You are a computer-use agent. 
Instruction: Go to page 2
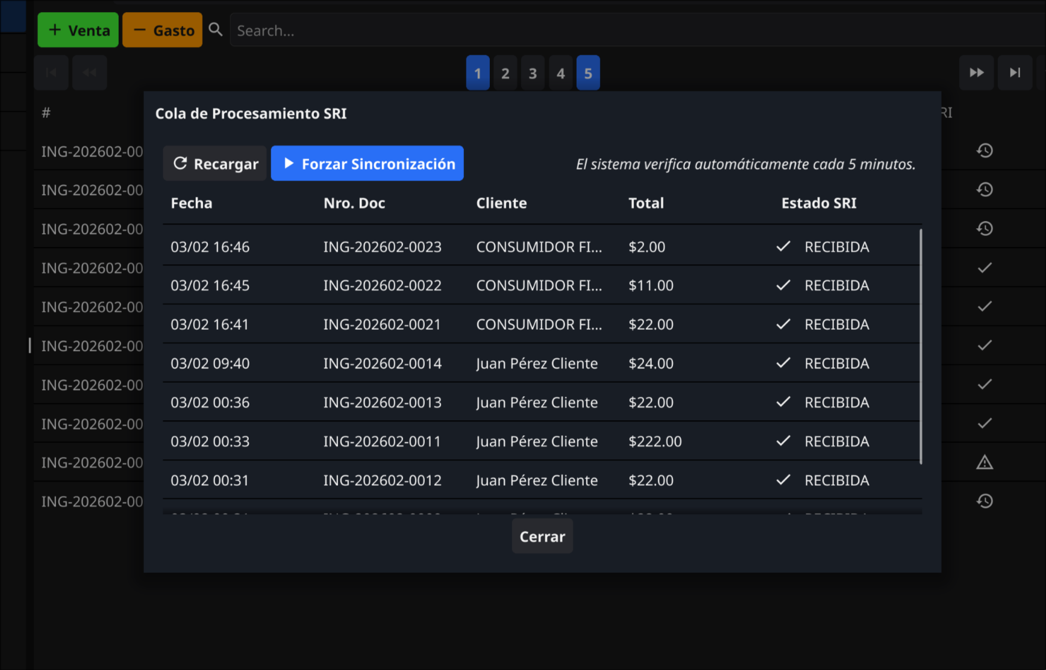point(505,73)
